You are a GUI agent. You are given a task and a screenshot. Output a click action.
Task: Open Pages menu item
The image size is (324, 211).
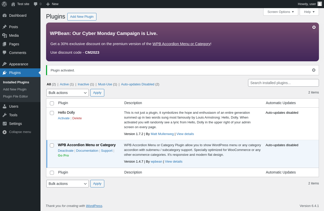tap(20, 44)
